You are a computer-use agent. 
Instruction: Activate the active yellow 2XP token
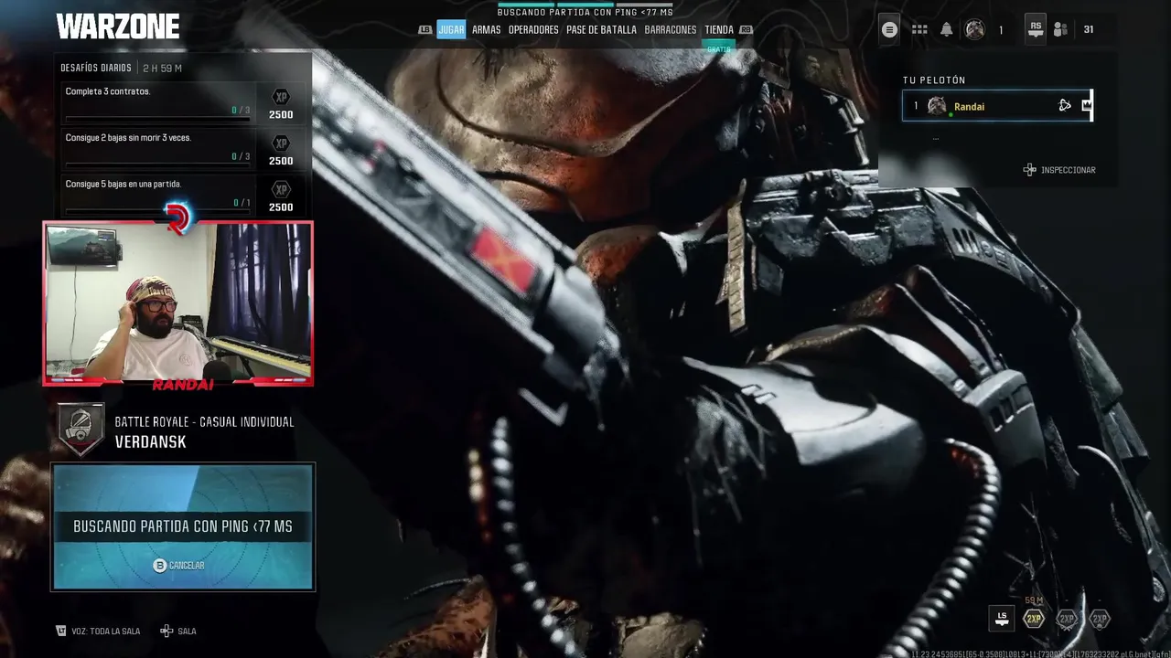1034,619
